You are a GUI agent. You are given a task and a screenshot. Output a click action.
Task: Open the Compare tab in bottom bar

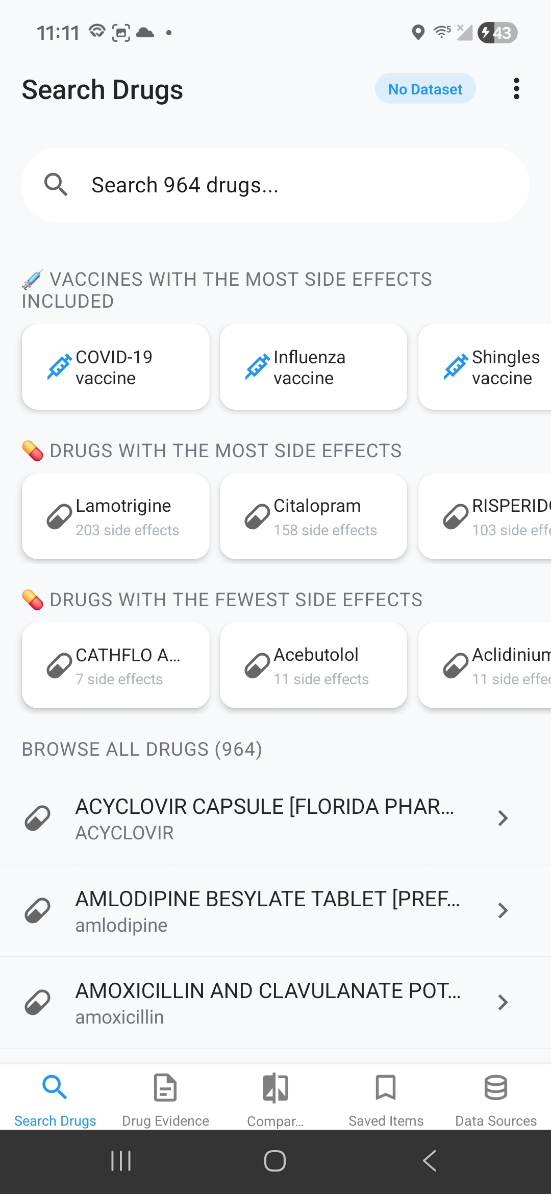click(275, 1099)
